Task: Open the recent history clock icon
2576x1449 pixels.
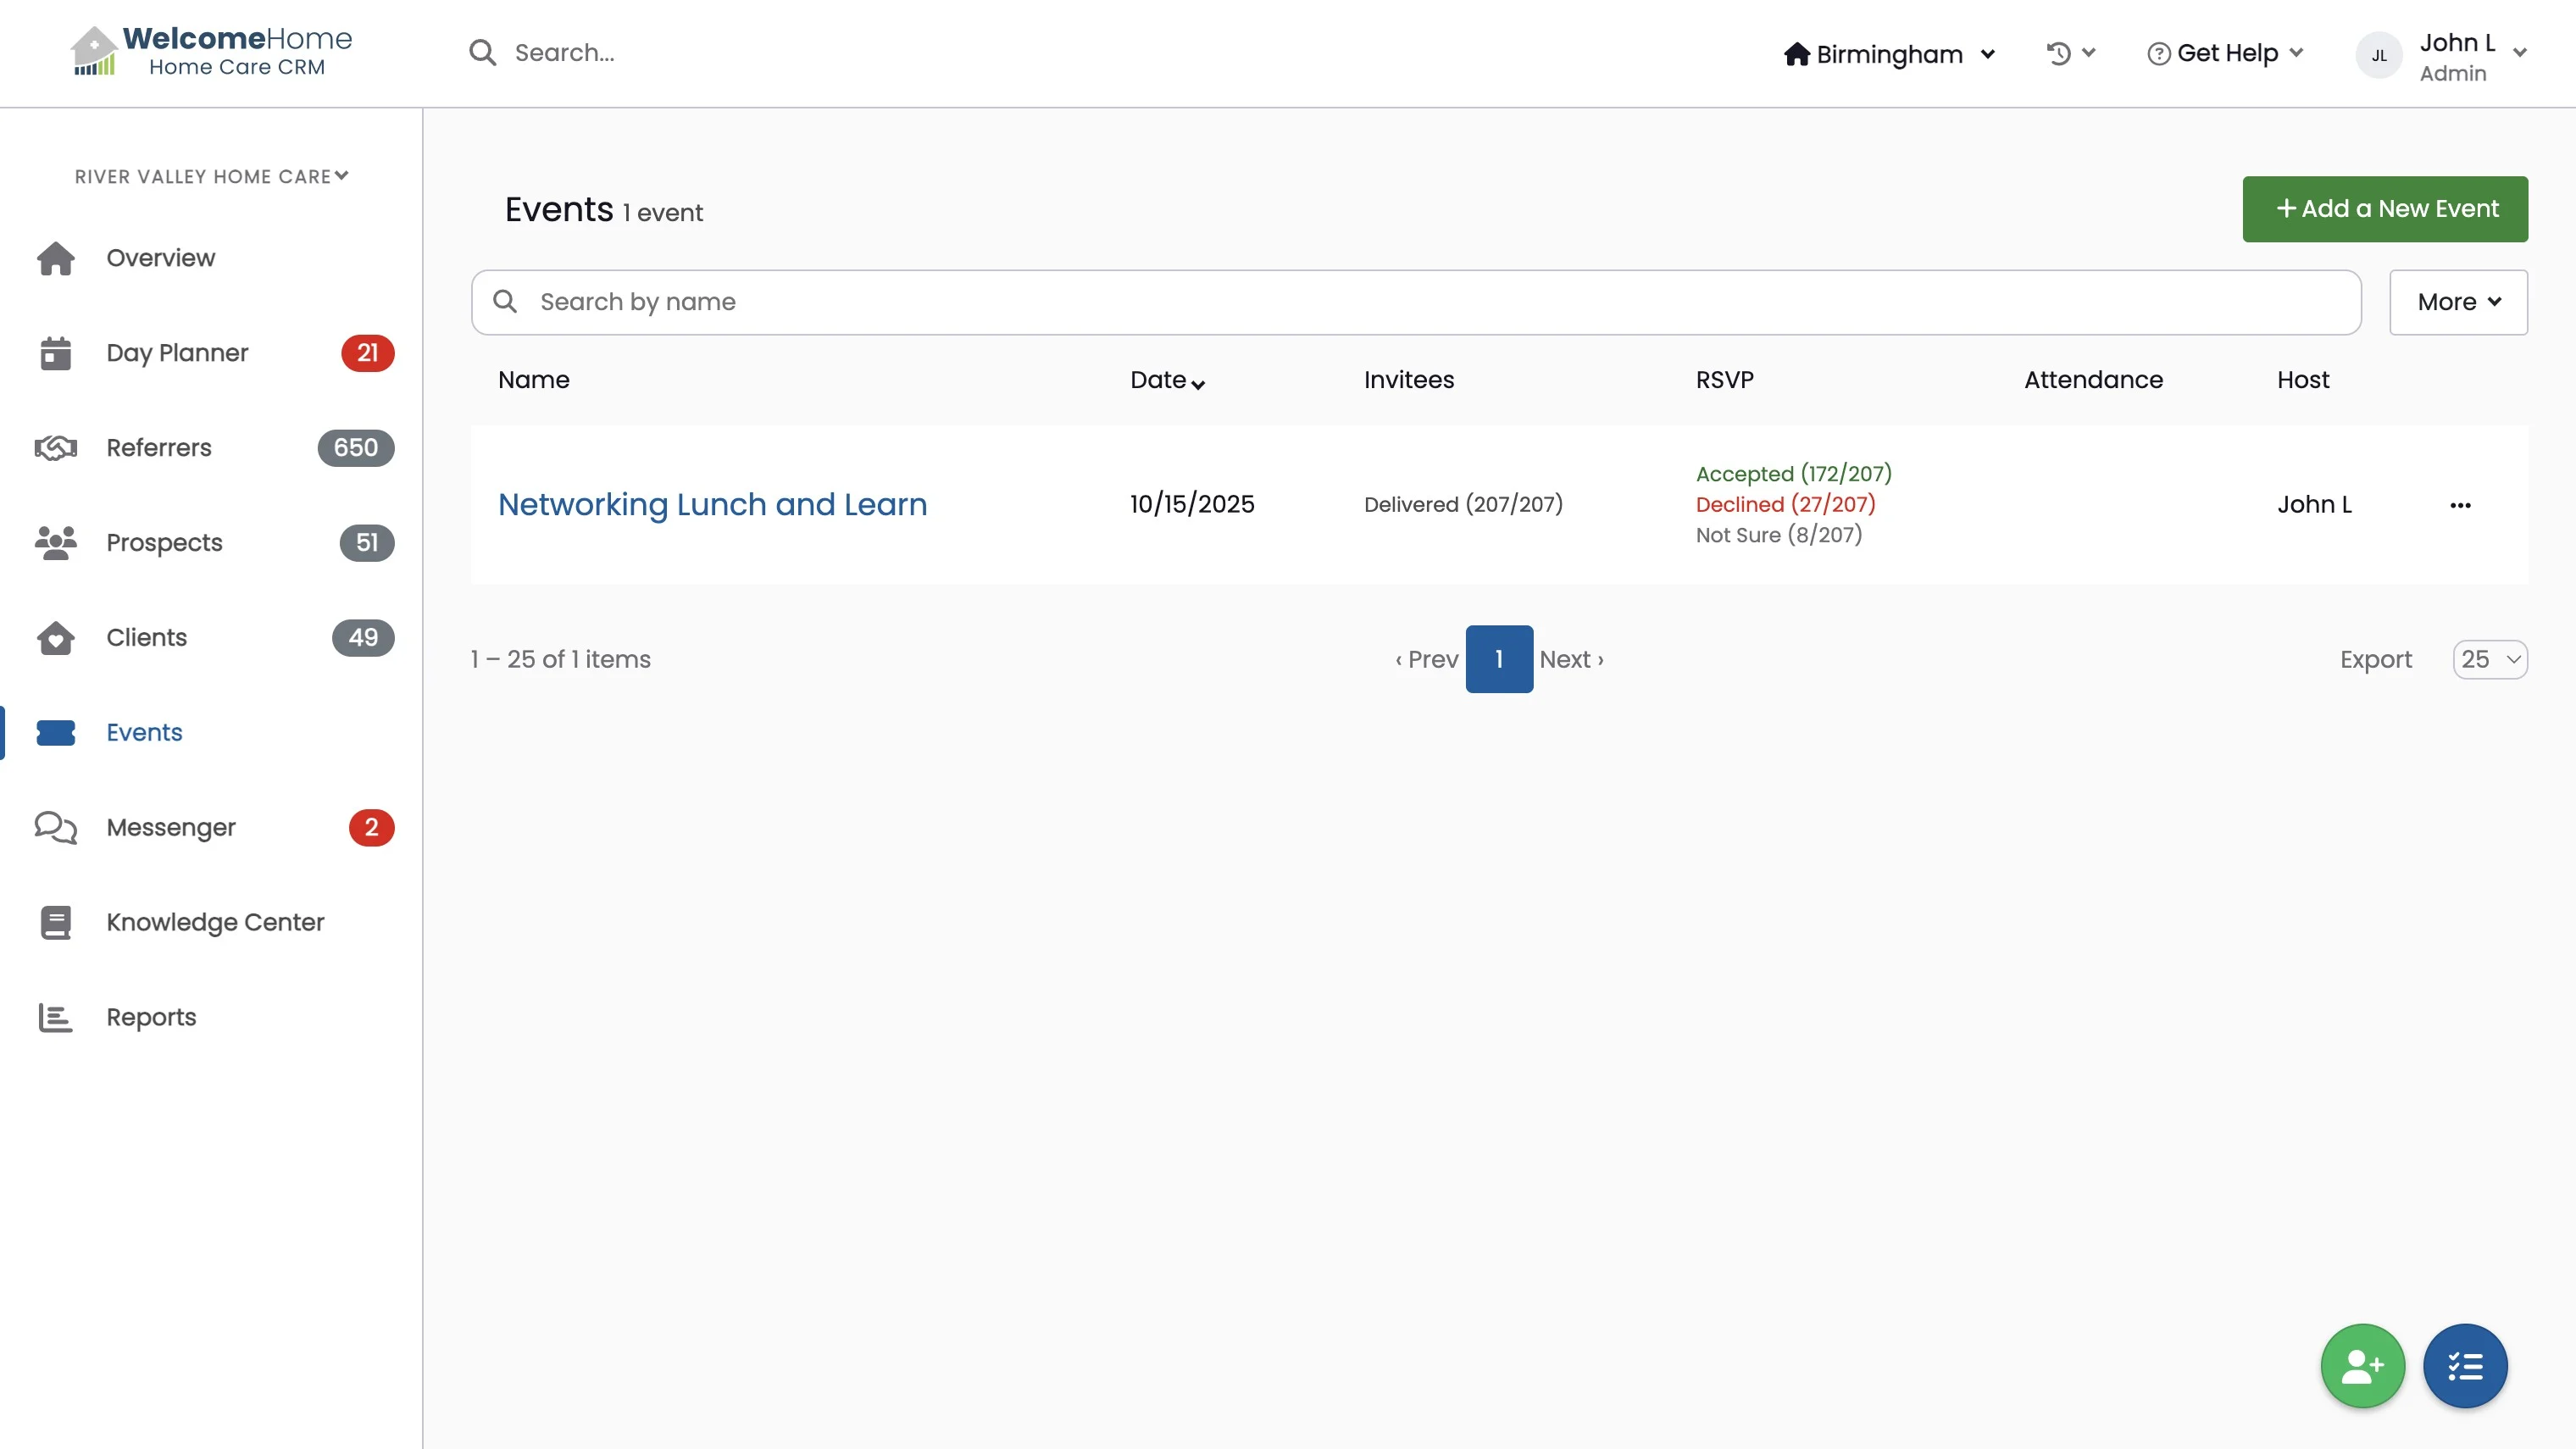Action: [x=2059, y=53]
